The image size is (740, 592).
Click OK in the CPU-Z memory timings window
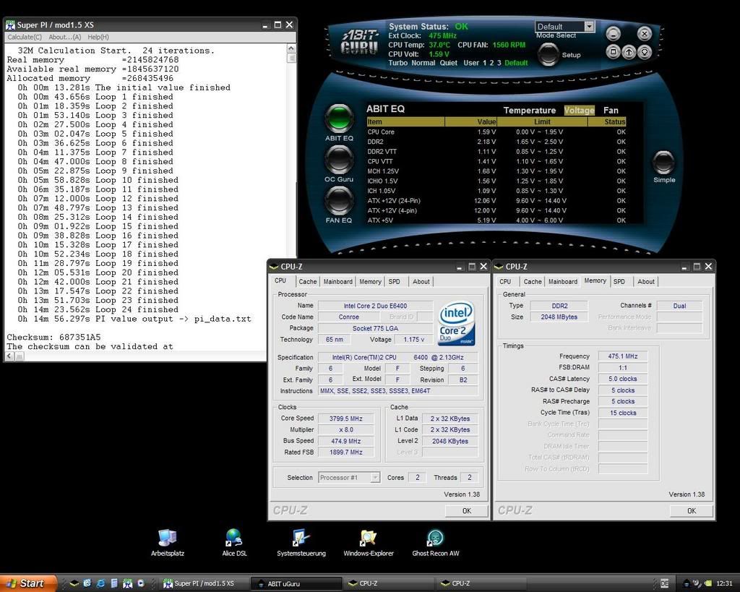click(x=692, y=510)
